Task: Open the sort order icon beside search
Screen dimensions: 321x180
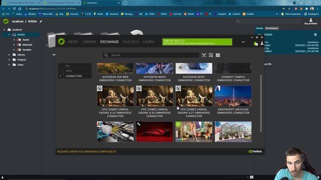Action: click(211, 55)
